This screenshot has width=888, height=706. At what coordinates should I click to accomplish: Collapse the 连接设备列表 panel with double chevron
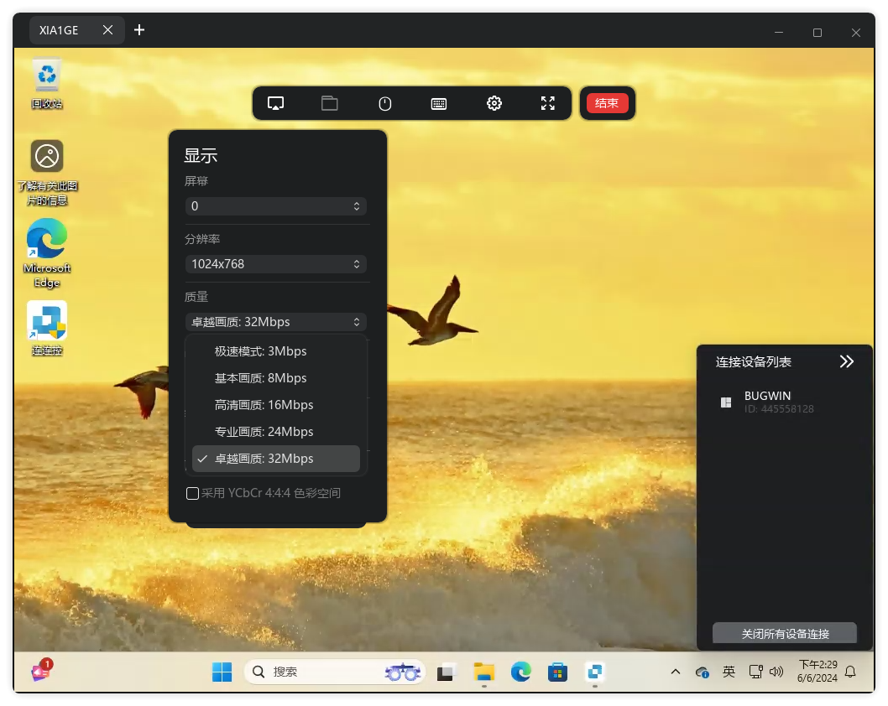click(x=846, y=362)
